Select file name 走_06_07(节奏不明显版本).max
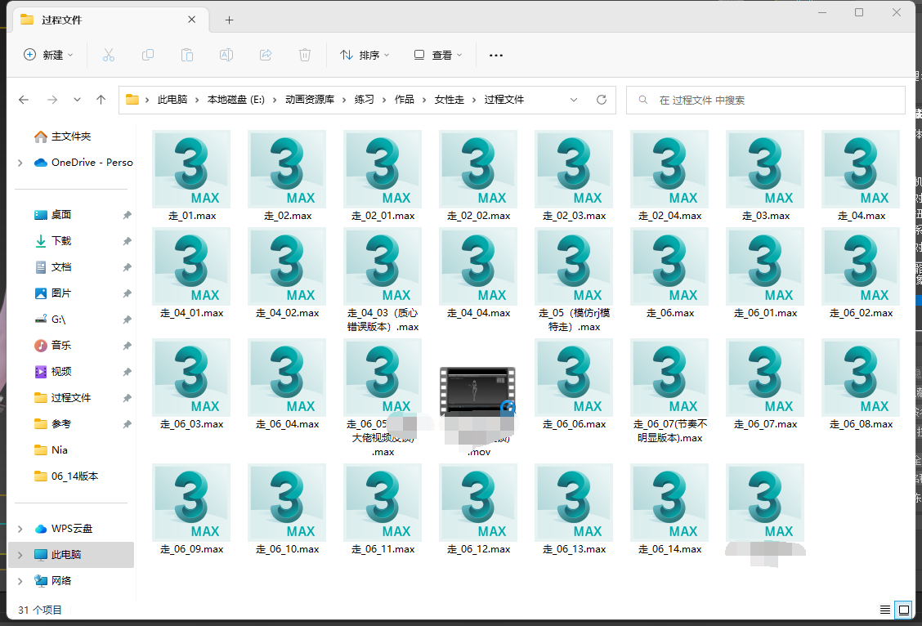Screen dimensions: 922x626 tap(669, 431)
